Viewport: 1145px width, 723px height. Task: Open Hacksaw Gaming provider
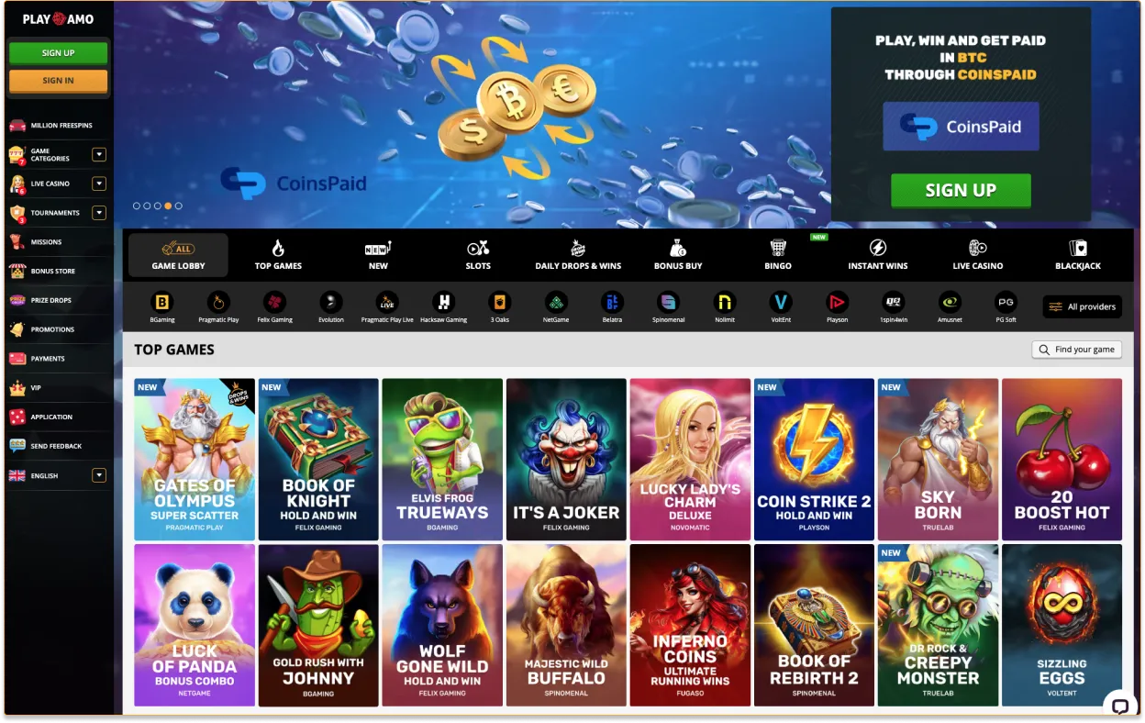coord(444,302)
